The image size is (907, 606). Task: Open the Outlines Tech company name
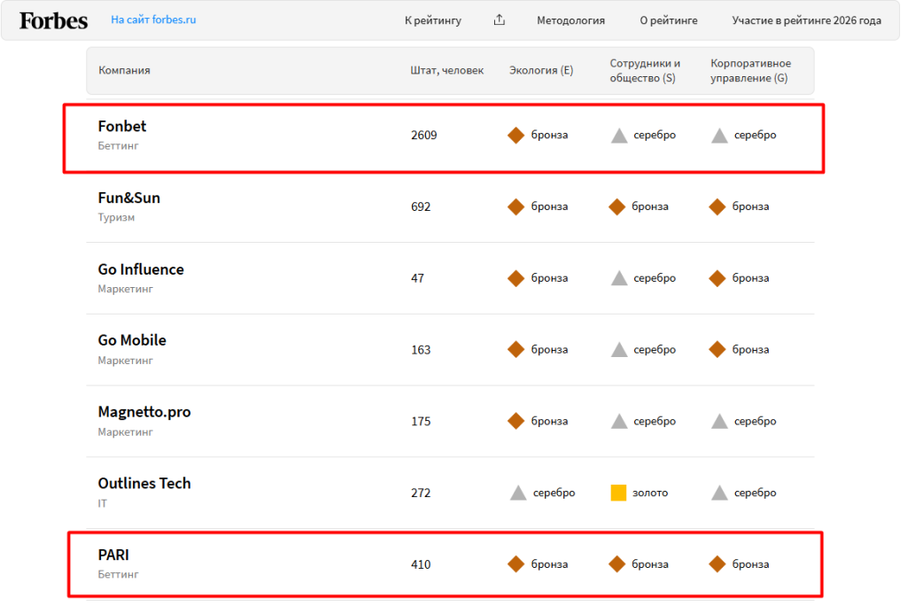coord(144,484)
